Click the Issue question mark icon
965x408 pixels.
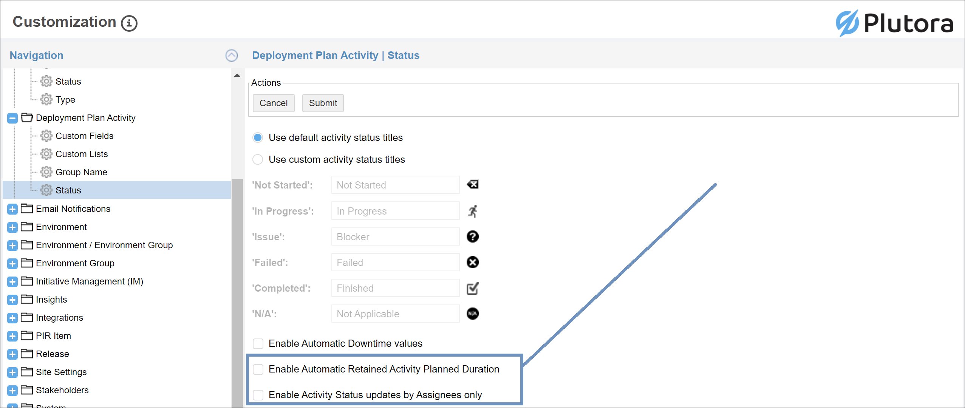pos(472,236)
